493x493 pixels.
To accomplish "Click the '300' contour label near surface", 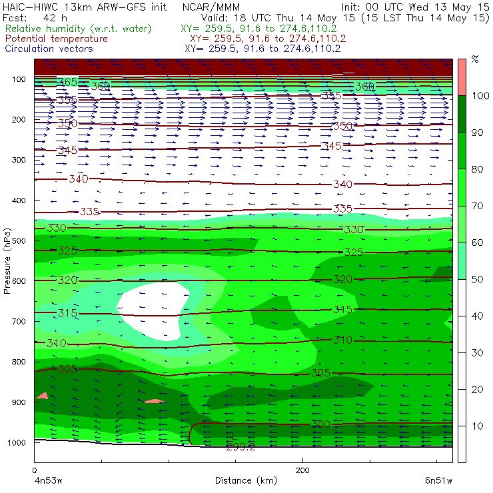I will [320, 424].
